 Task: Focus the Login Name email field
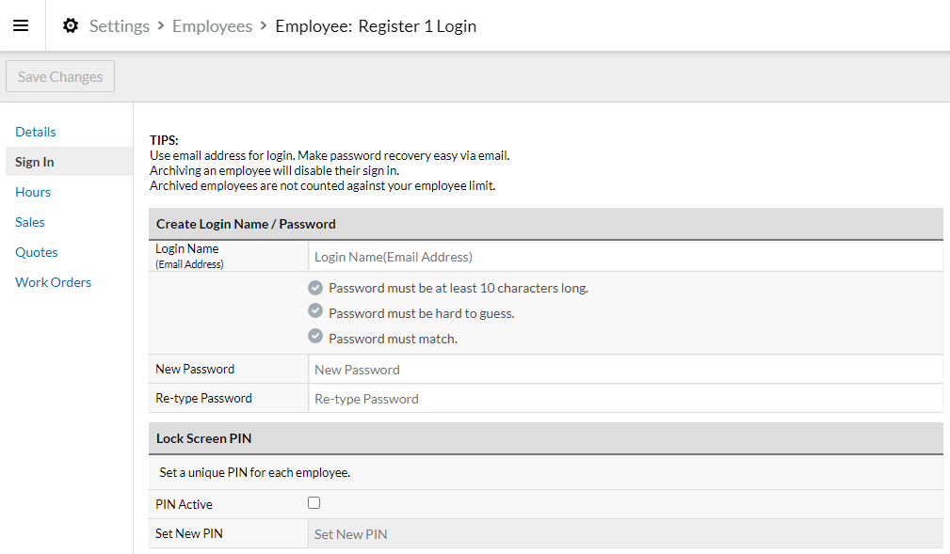tap(624, 257)
